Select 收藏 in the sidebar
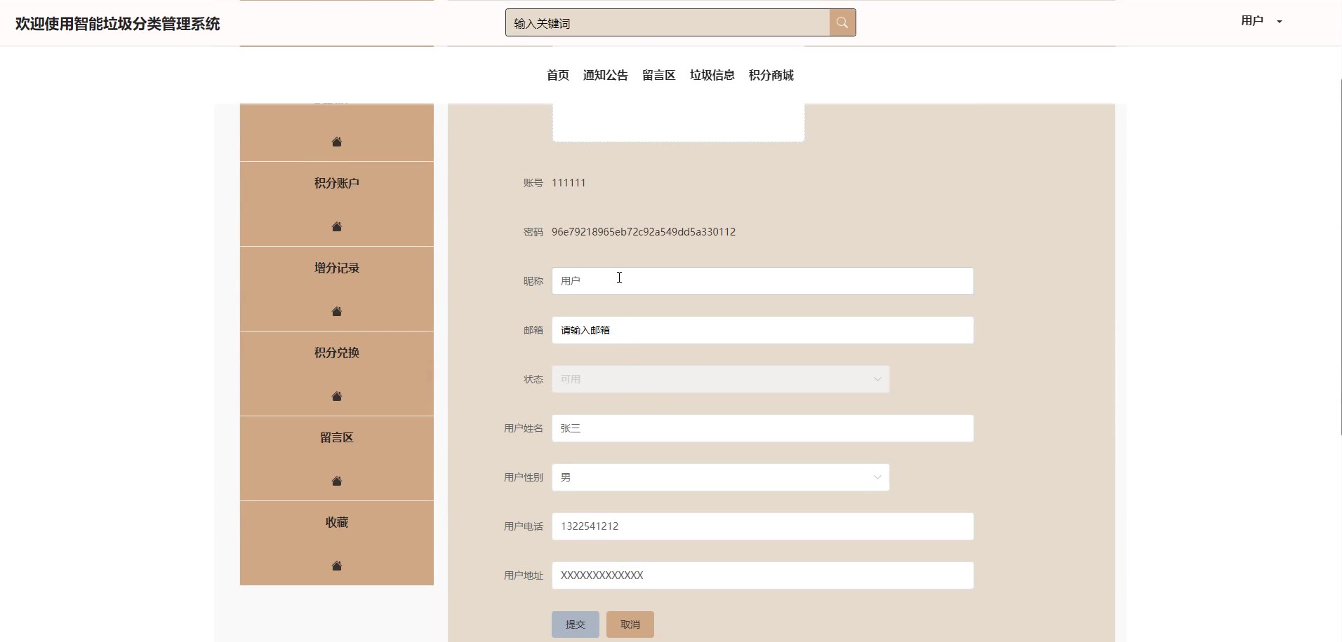The width and height of the screenshot is (1342, 642). (337, 522)
